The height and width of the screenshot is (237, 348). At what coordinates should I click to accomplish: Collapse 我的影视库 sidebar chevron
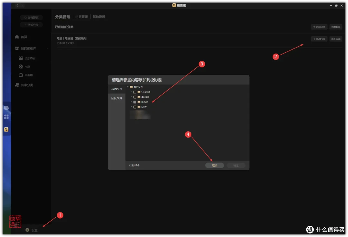tap(47, 48)
